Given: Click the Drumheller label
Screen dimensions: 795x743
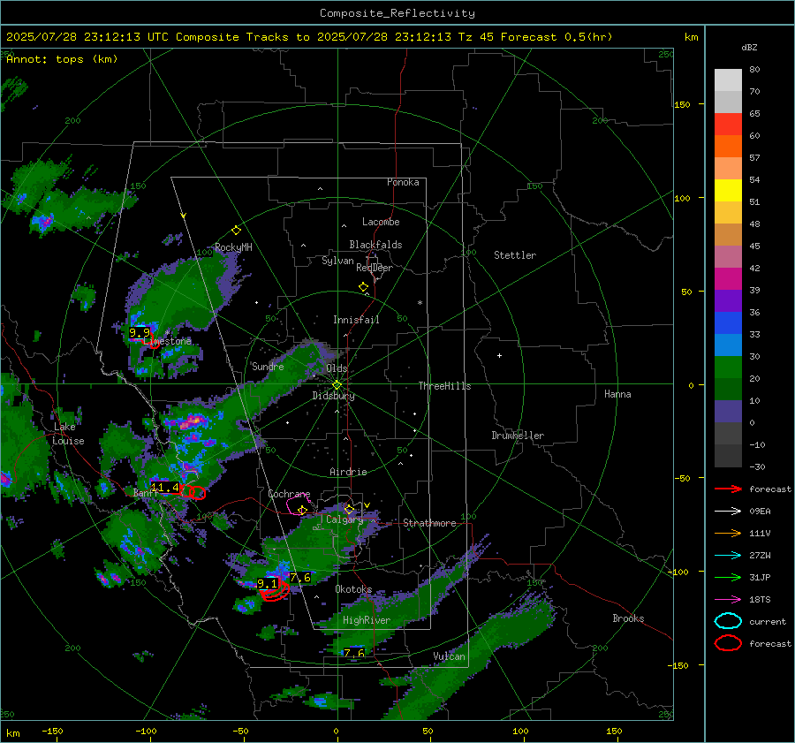Looking at the screenshot, I should point(518,436).
